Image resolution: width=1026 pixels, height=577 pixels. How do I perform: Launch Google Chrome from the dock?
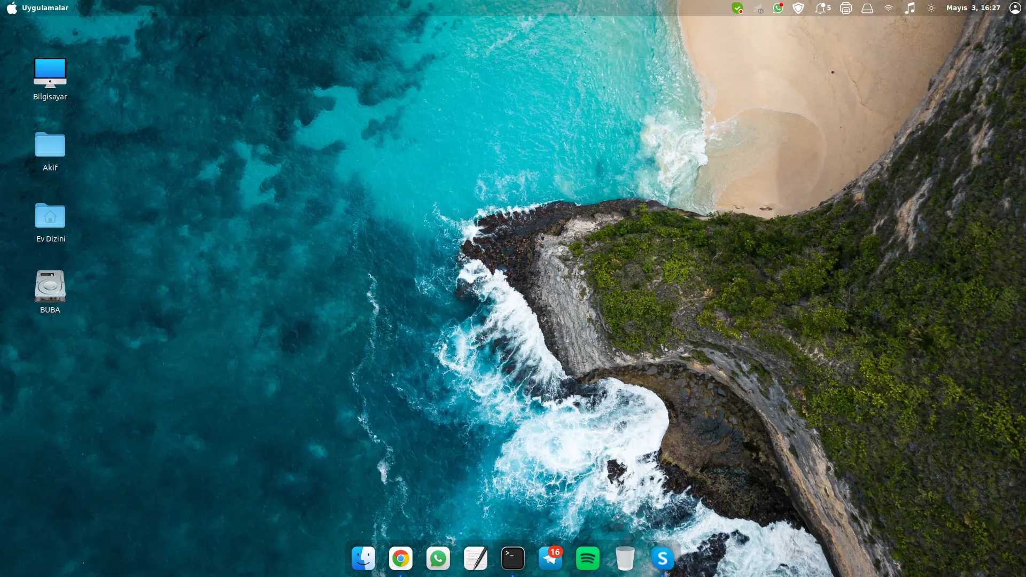pos(401,558)
